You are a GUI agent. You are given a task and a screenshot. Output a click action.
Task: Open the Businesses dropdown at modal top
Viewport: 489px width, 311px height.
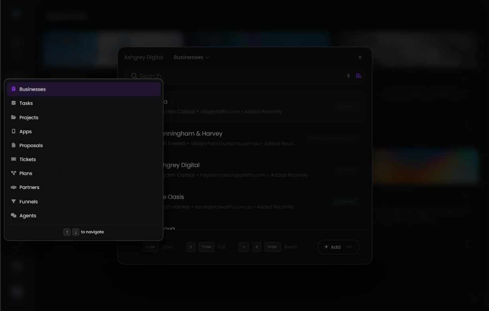tap(192, 57)
